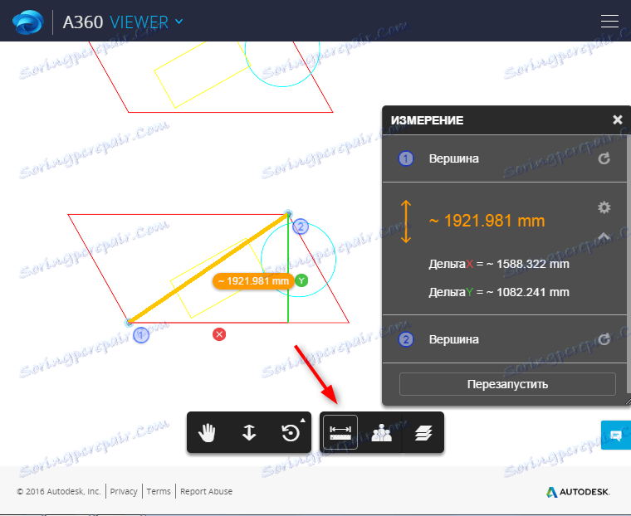Open the Report Abuse link
The image size is (631, 516).
pos(206,491)
